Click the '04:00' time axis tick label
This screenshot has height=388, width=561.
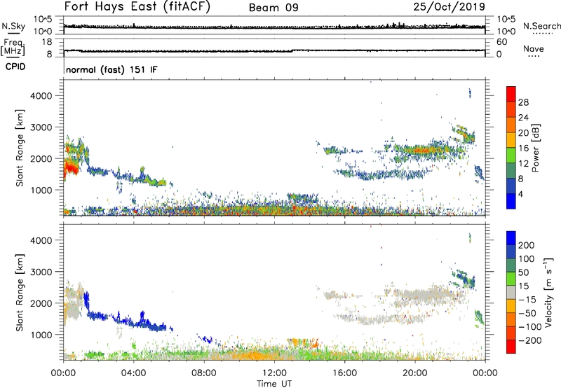coord(133,373)
